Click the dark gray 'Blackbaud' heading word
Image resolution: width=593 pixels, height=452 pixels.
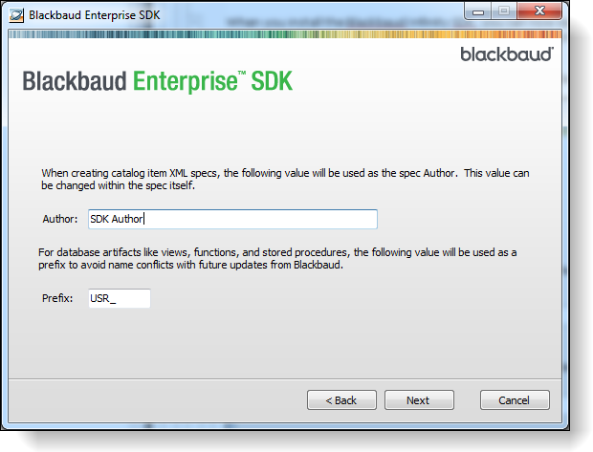click(x=75, y=81)
